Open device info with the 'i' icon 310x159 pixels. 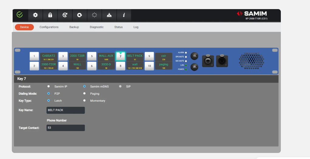click(124, 15)
